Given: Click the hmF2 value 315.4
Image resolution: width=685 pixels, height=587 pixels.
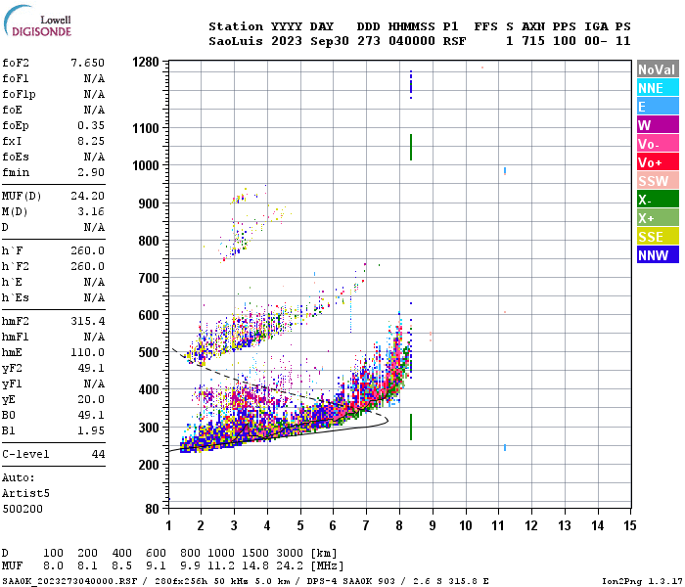Looking at the screenshot, I should coord(88,321).
